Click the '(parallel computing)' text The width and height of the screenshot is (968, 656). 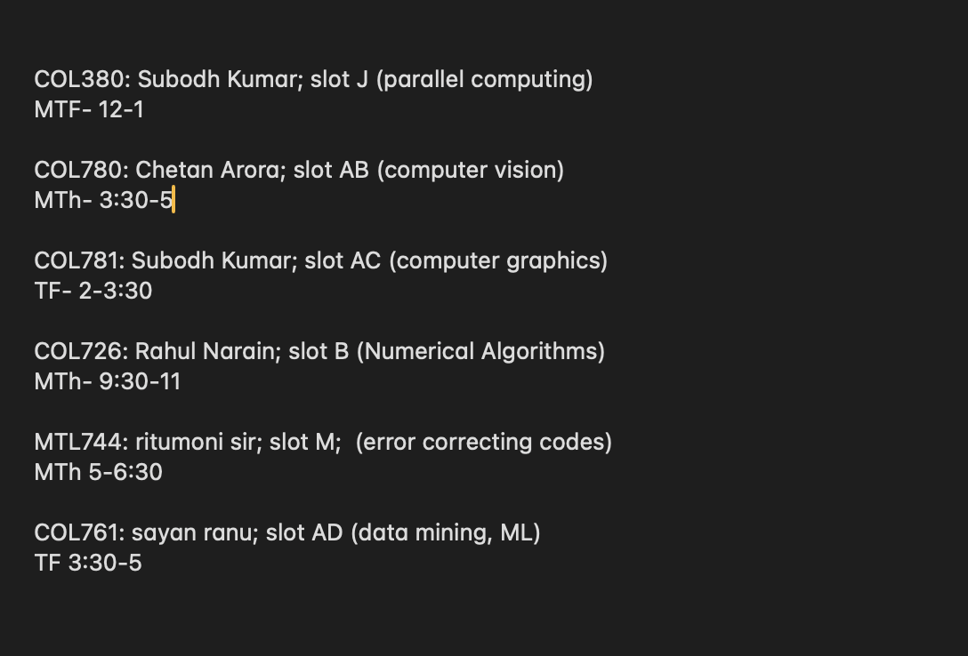(484, 80)
